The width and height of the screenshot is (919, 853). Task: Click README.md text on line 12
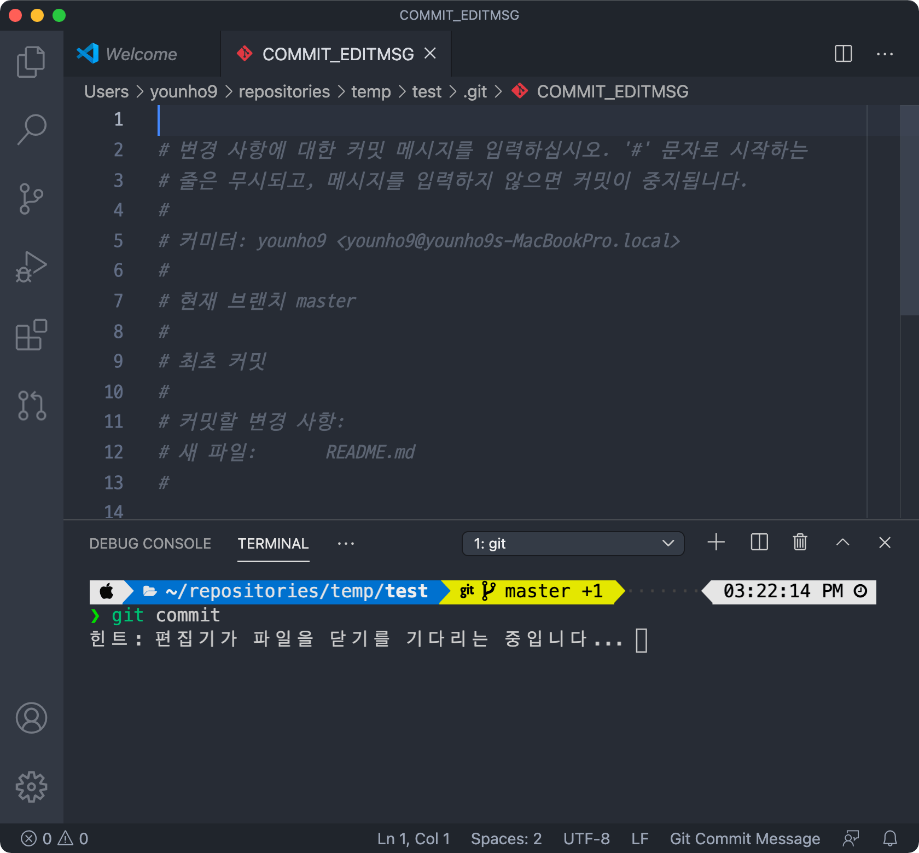tap(370, 452)
